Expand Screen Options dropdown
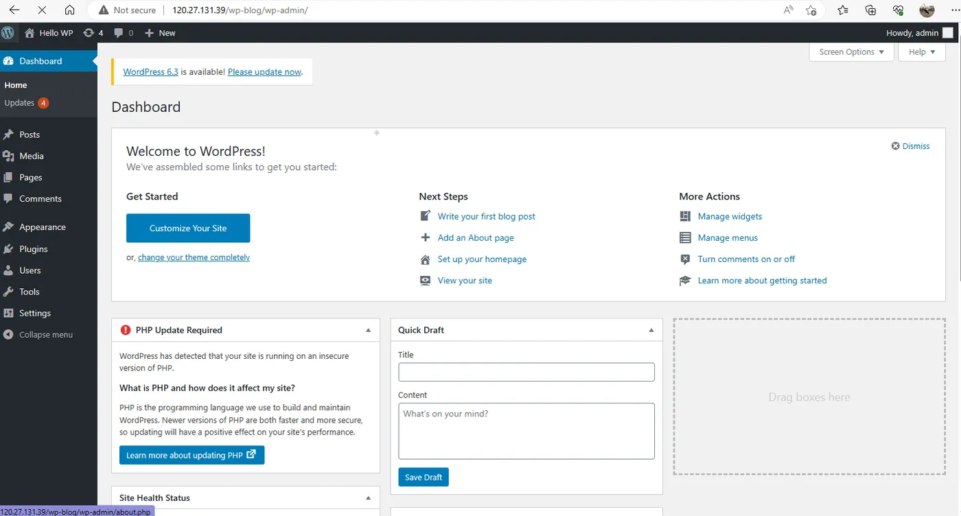The height and width of the screenshot is (516, 961). [851, 52]
